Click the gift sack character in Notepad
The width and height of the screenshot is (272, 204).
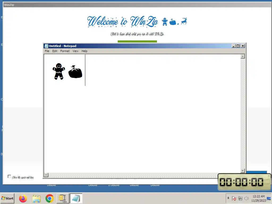pyautogui.click(x=75, y=72)
